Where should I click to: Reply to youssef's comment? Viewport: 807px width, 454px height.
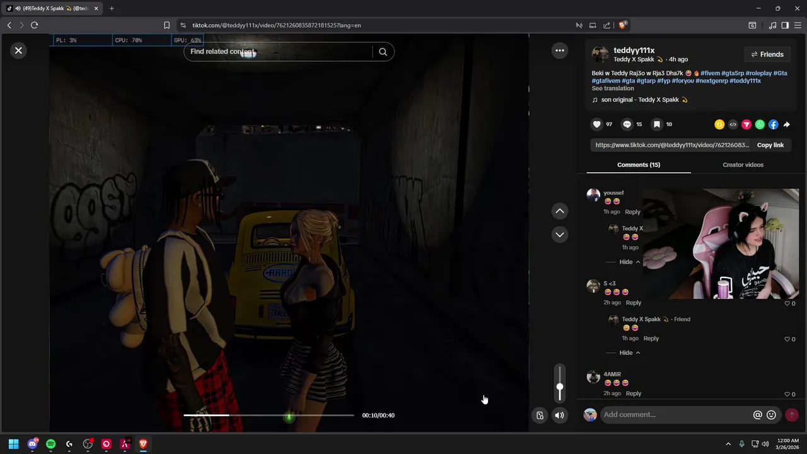[x=632, y=212]
